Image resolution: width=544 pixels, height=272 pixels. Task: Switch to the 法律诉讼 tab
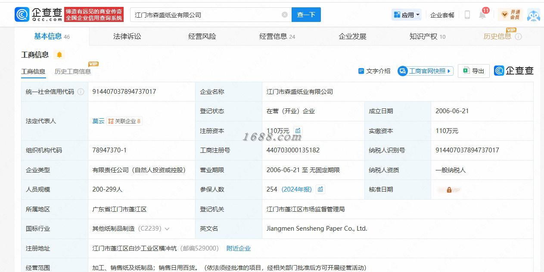127,37
